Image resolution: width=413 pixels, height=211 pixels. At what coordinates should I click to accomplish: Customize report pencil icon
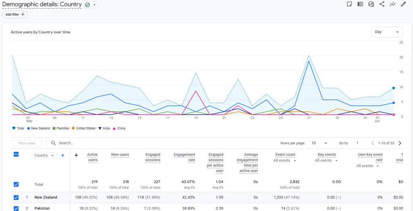(x=403, y=4)
